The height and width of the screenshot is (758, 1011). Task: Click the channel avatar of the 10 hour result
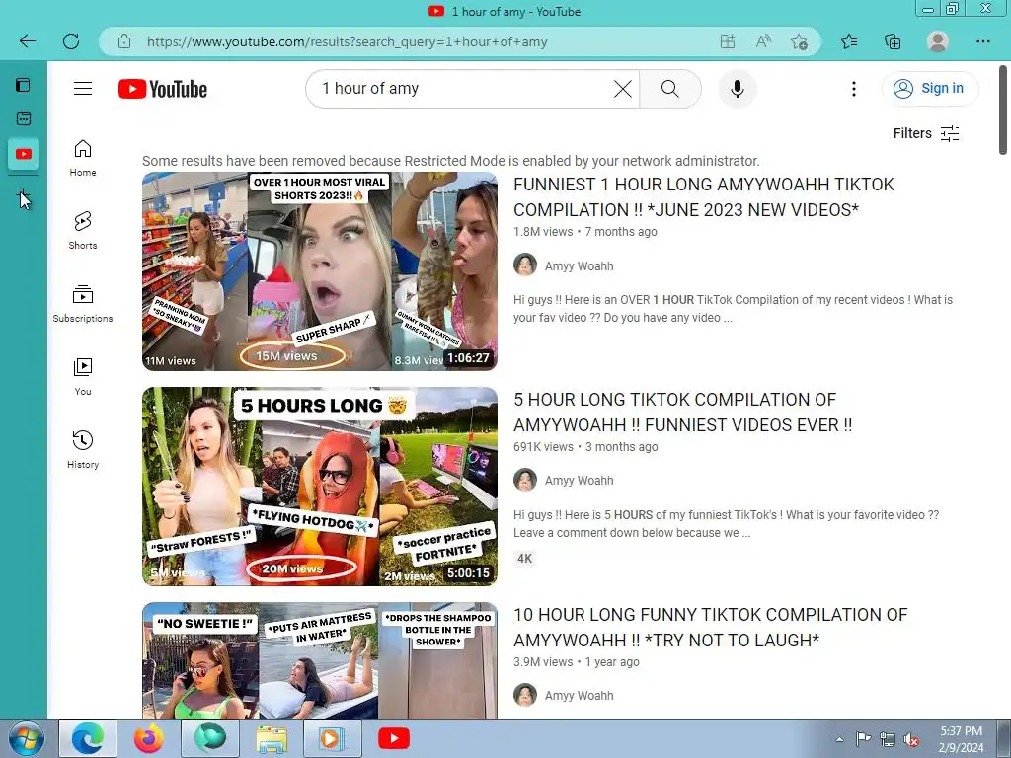[x=525, y=695]
